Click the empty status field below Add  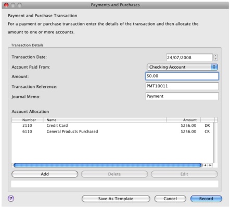point(114,184)
